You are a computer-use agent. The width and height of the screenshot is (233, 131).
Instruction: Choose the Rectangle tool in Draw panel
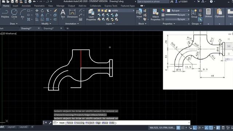coord(28,11)
